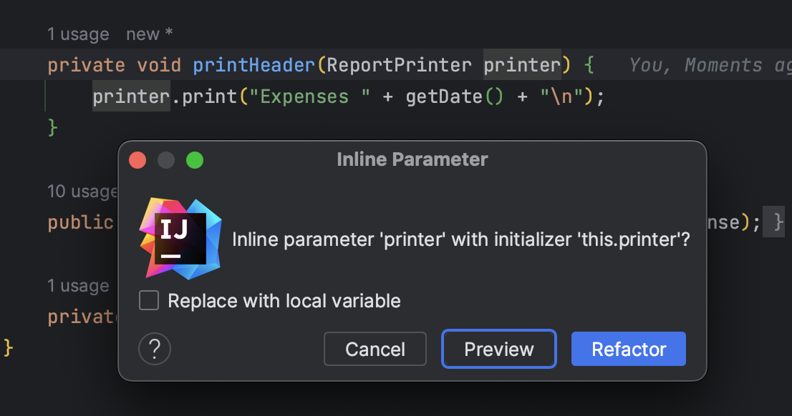Click the getDate() call
Viewport: 792px width, 416px height.
point(455,96)
